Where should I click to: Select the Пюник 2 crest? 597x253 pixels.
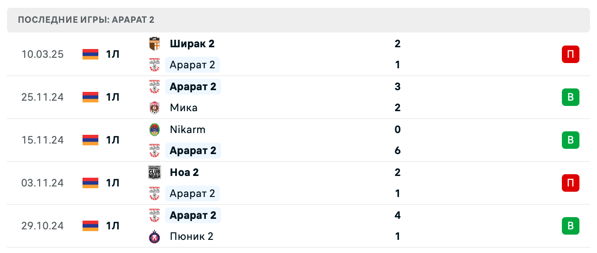pyautogui.click(x=154, y=236)
